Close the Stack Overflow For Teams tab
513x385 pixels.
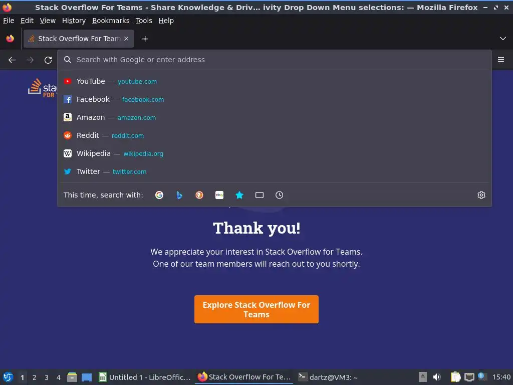tap(126, 39)
